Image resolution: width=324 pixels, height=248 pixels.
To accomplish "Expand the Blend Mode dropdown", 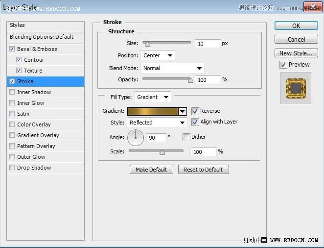I will (172, 69).
